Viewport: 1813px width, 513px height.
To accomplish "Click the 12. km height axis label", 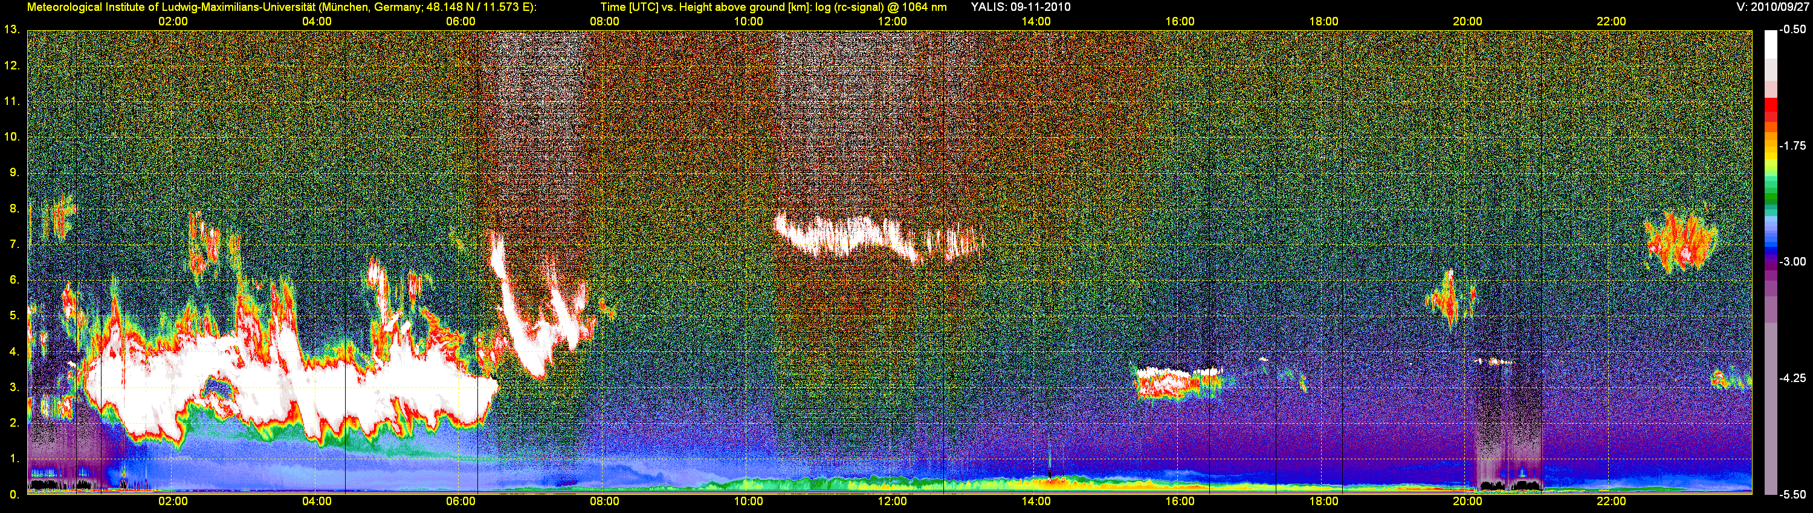I will [x=12, y=66].
